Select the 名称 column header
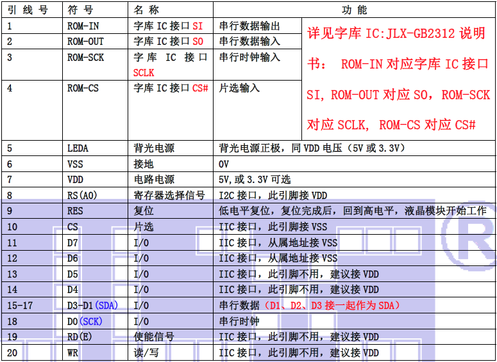Viewport: 497px width, 362px height. [x=146, y=10]
